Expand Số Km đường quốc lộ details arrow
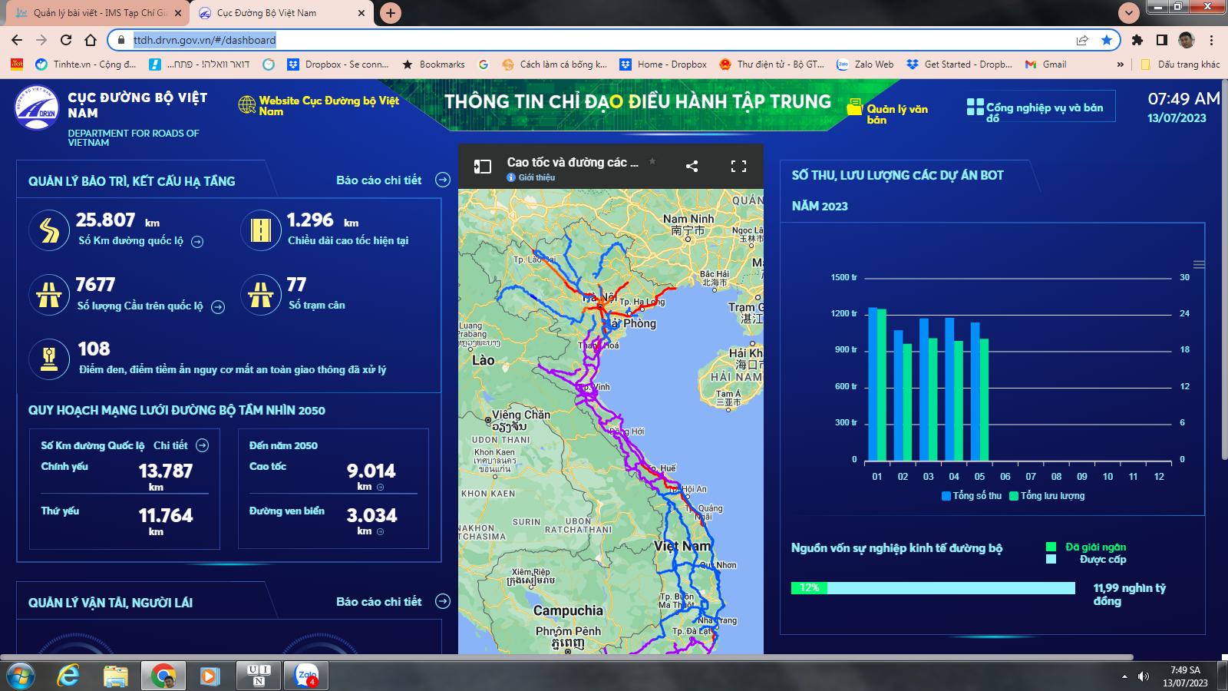 pos(197,242)
